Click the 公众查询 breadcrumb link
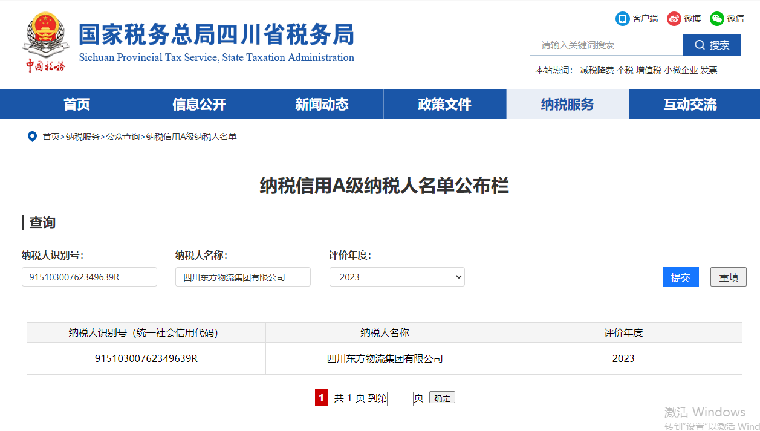This screenshot has height=431, width=760. (x=123, y=137)
